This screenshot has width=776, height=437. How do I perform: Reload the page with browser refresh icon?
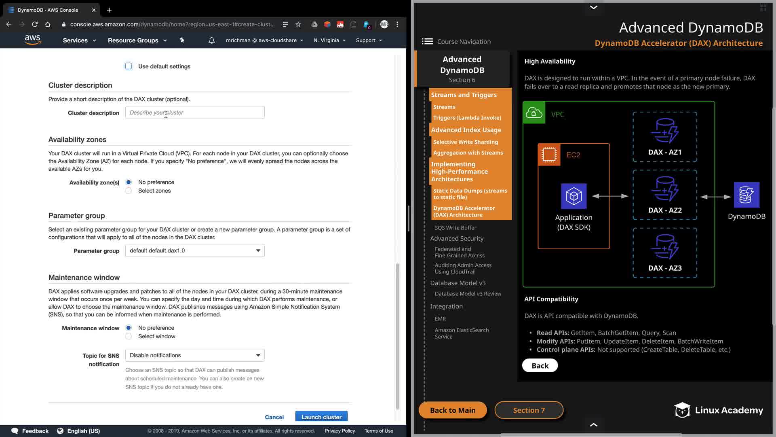(x=35, y=24)
